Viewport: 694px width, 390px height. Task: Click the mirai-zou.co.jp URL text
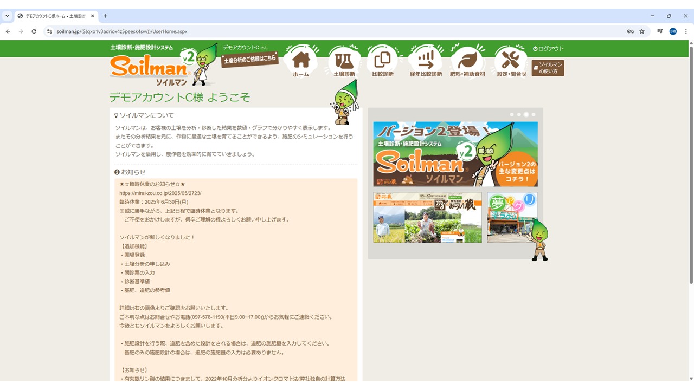tap(160, 193)
